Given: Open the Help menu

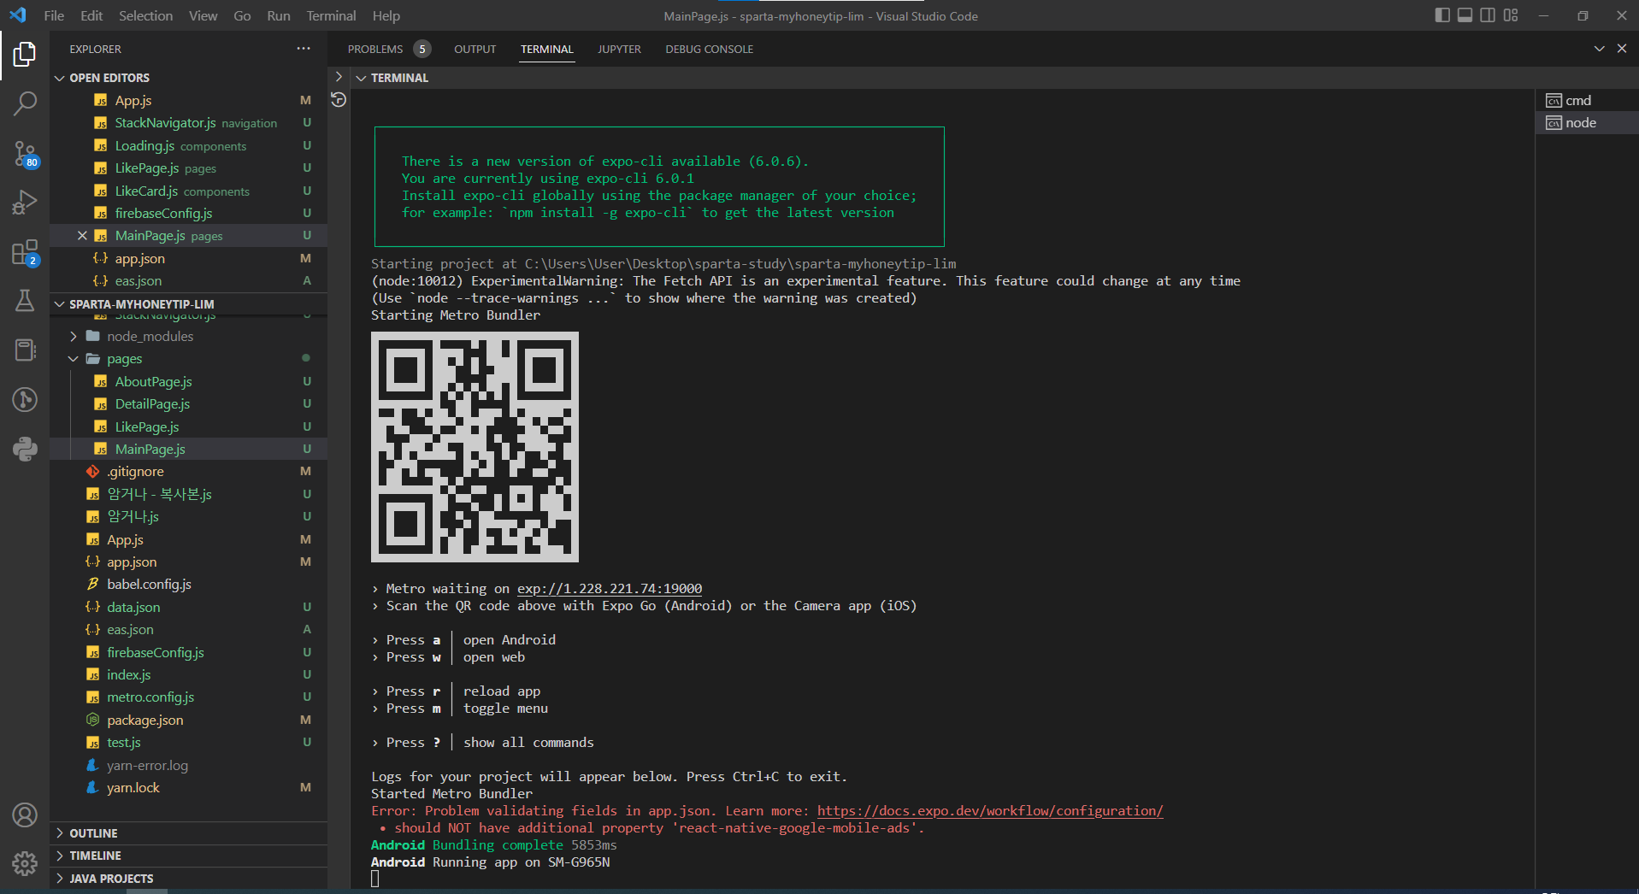Looking at the screenshot, I should pos(386,15).
